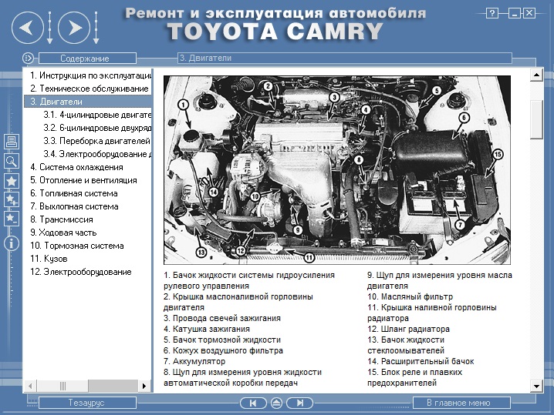This screenshot has height=415, width=554.
Task: Open 8. Трансмиссия chapter
Action: pos(62,219)
